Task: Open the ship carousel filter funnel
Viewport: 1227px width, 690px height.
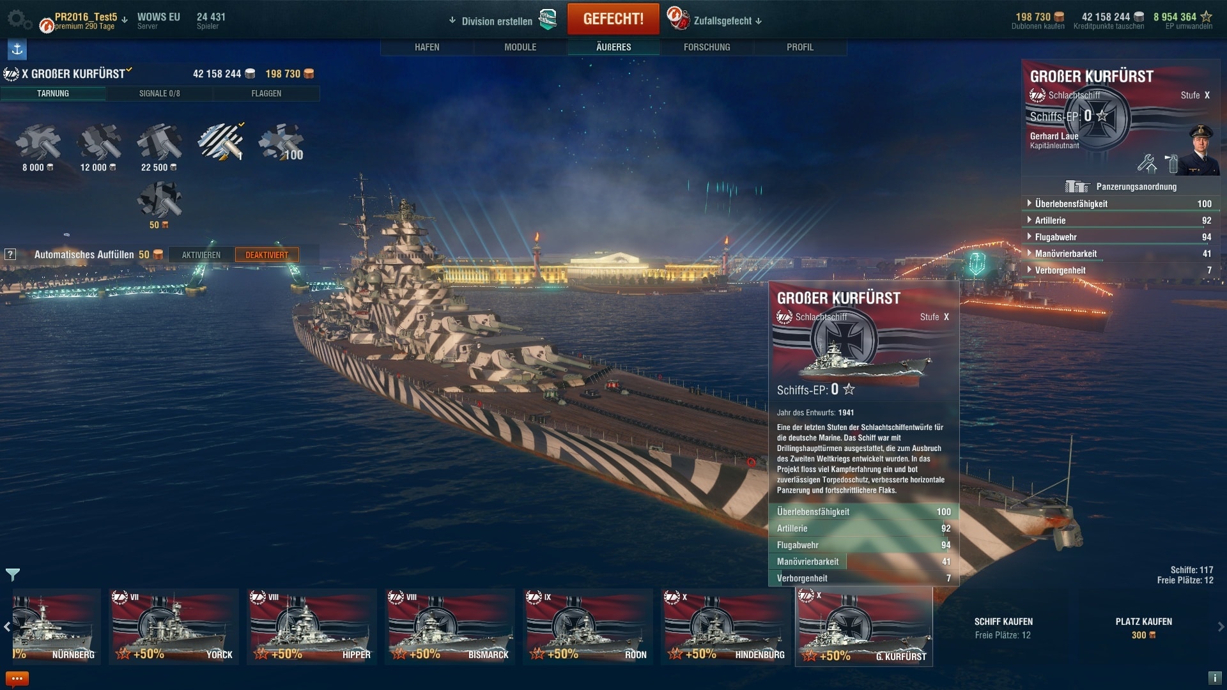Action: [x=13, y=574]
